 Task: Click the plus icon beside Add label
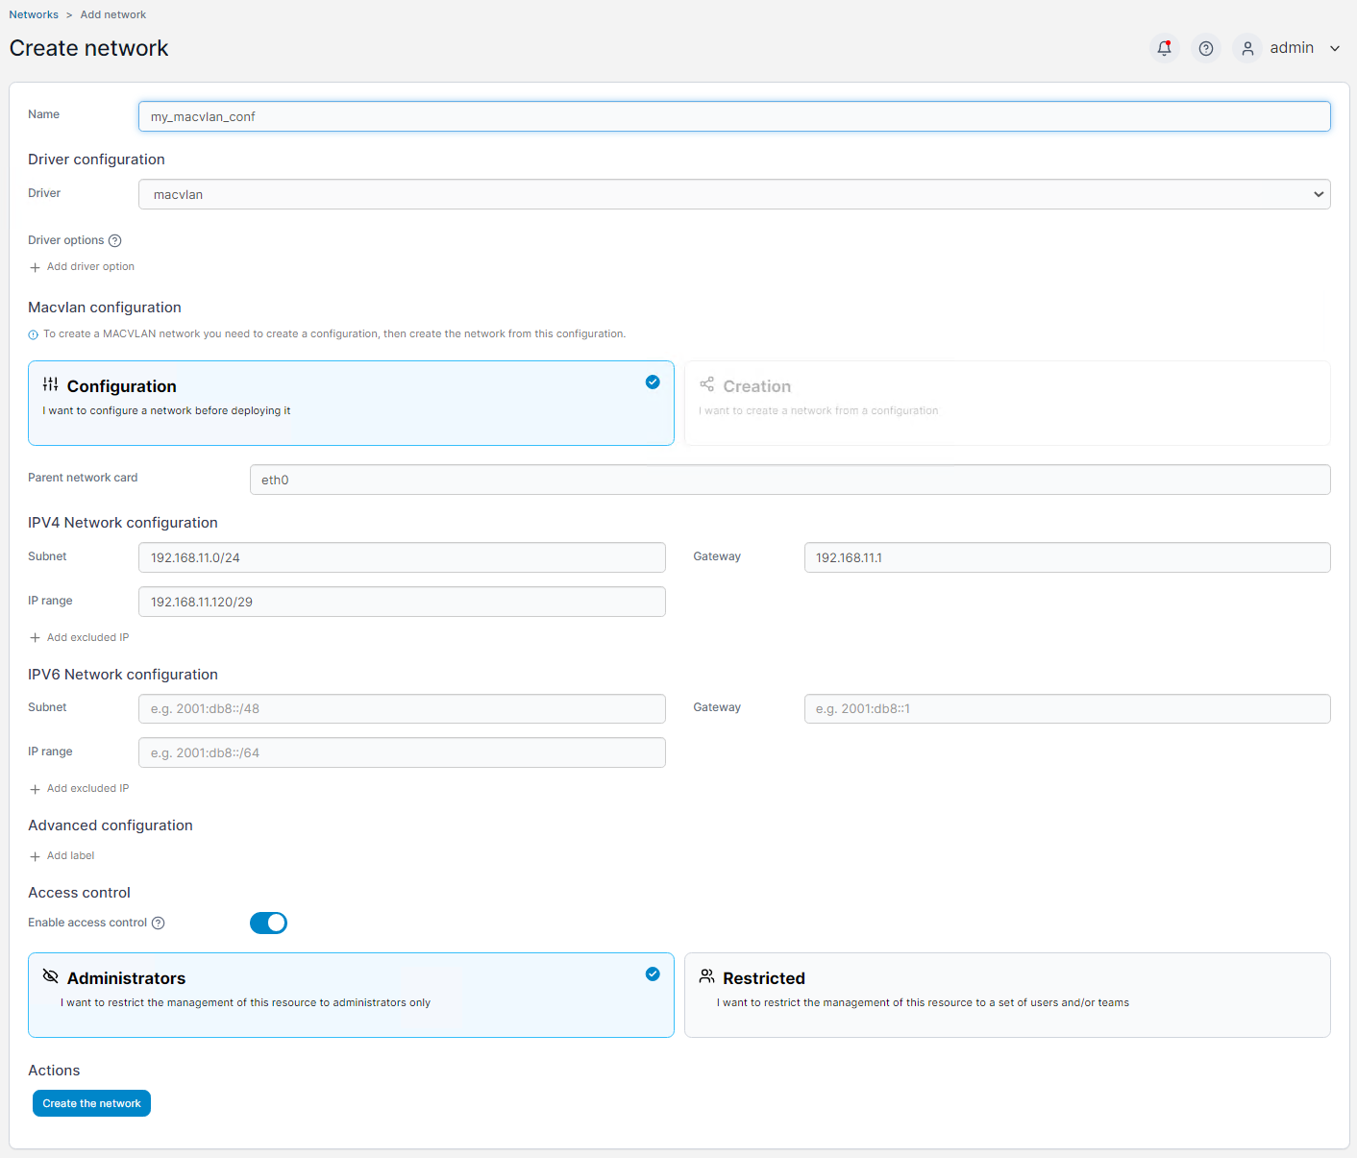coord(36,856)
